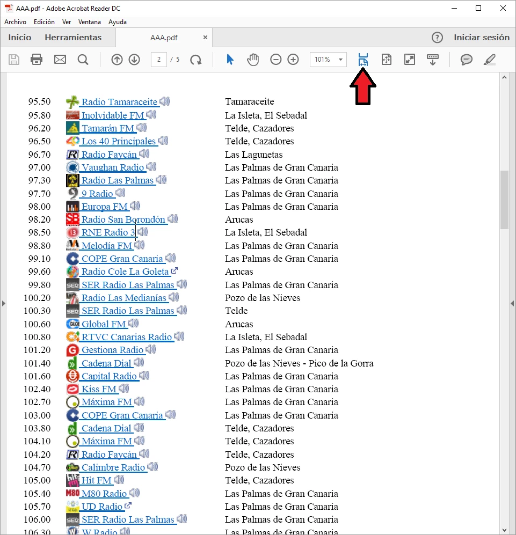516x535 pixels.
Task: Open the RTVC Canarias Radio link
Action: (127, 337)
